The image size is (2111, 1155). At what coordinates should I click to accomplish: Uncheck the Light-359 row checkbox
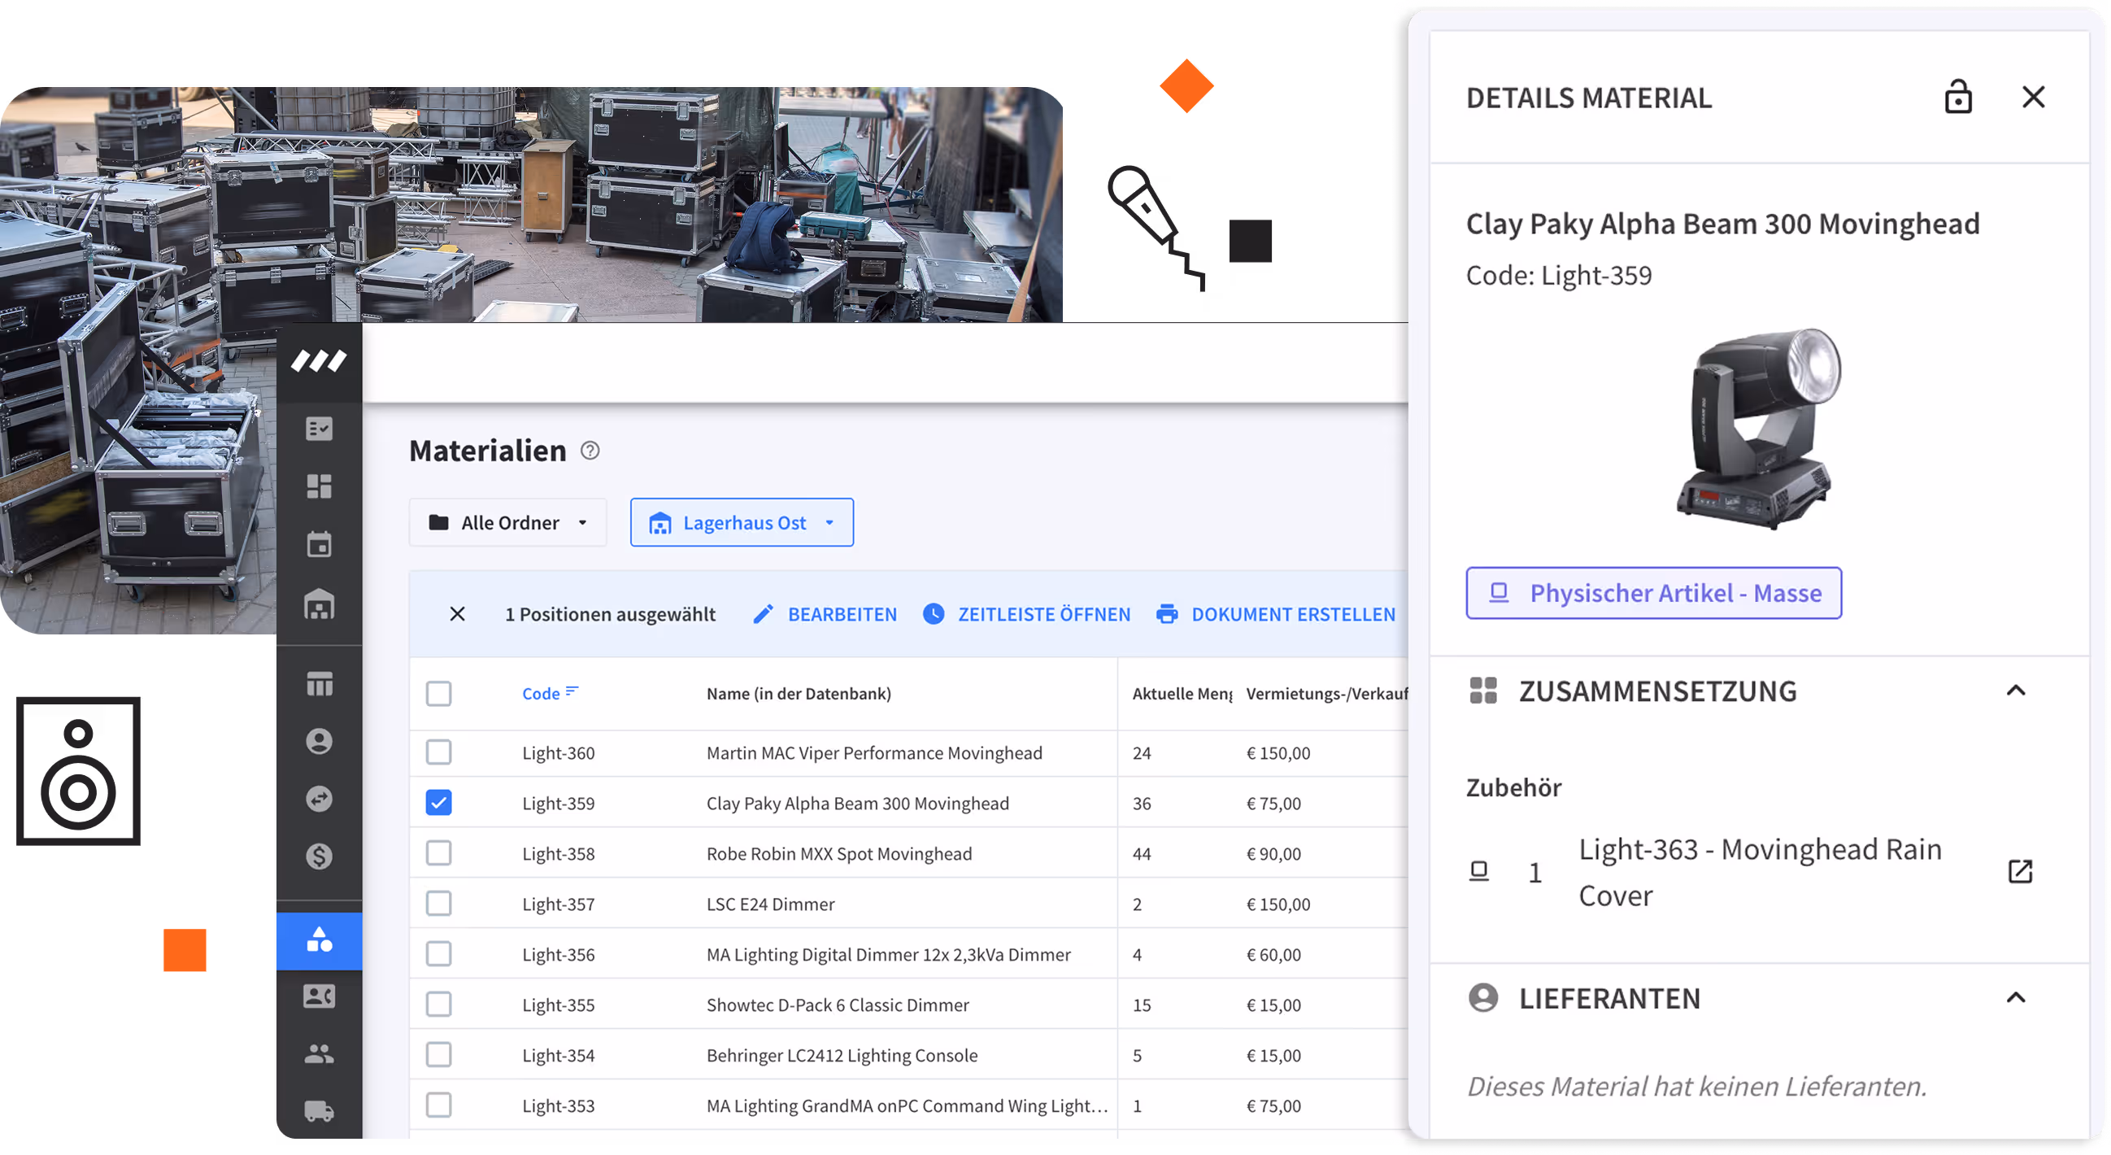tap(438, 804)
